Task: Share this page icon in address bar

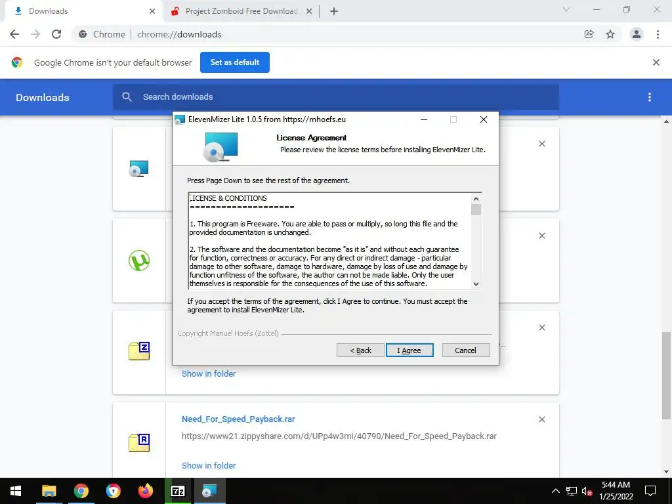Action: pyautogui.click(x=589, y=34)
